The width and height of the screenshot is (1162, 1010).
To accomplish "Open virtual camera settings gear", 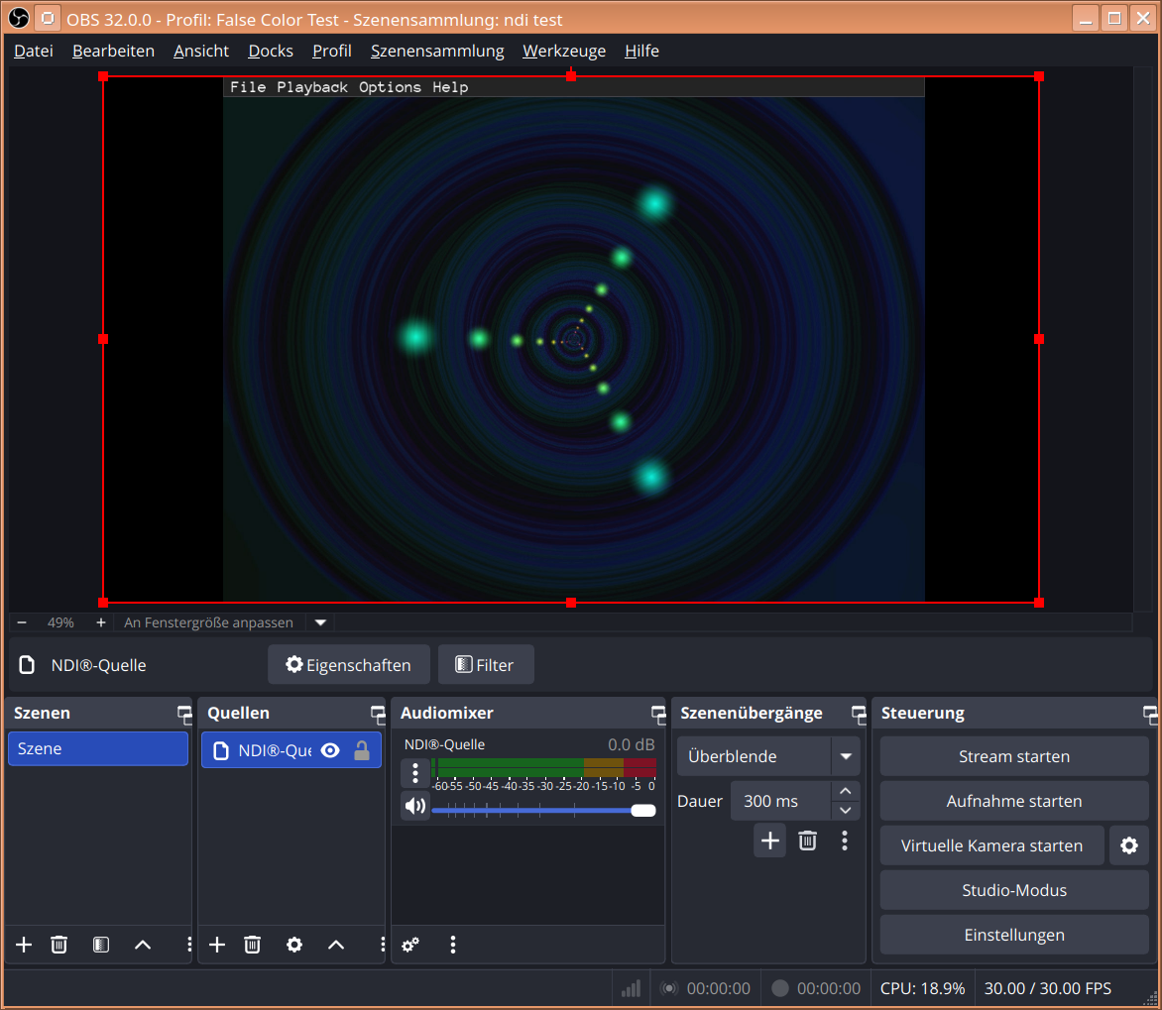I will tap(1128, 845).
